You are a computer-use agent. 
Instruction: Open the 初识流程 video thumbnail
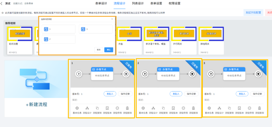pos(20,34)
